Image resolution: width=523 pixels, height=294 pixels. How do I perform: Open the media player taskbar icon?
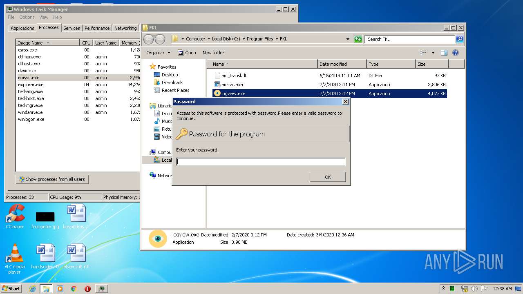point(60,289)
